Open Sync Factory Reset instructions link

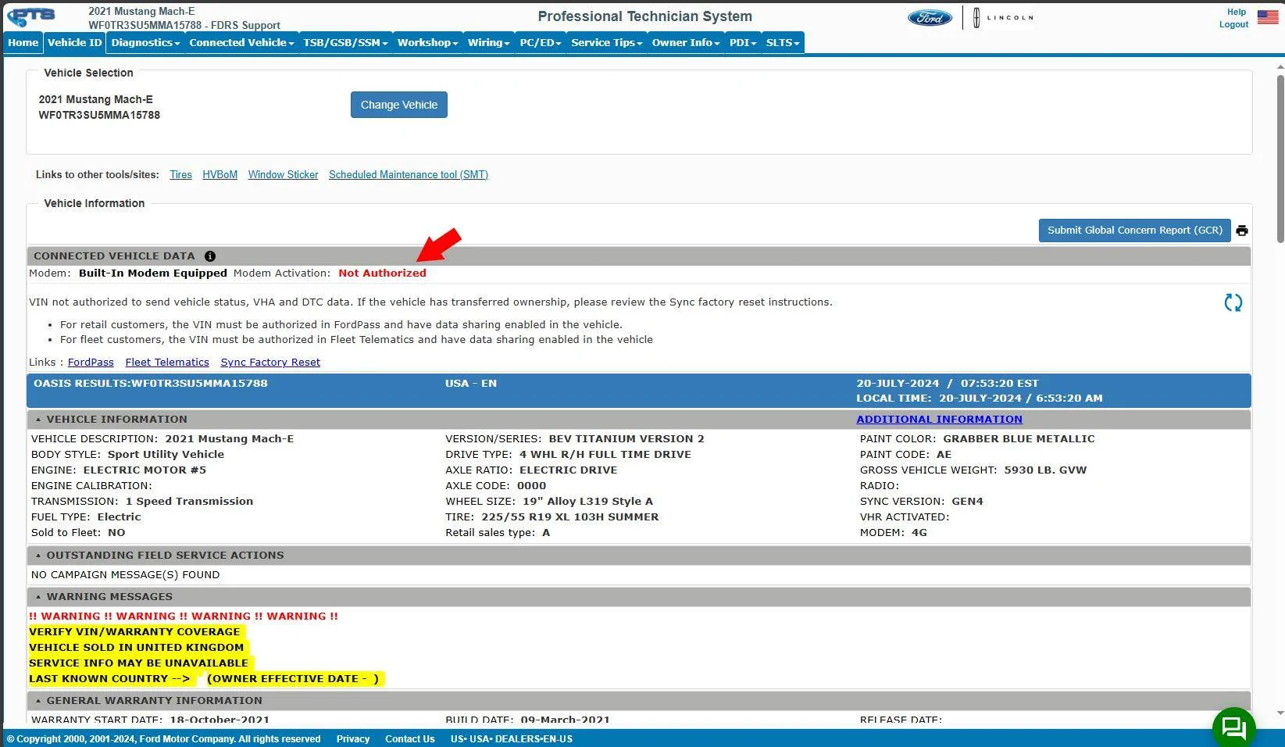click(x=270, y=363)
